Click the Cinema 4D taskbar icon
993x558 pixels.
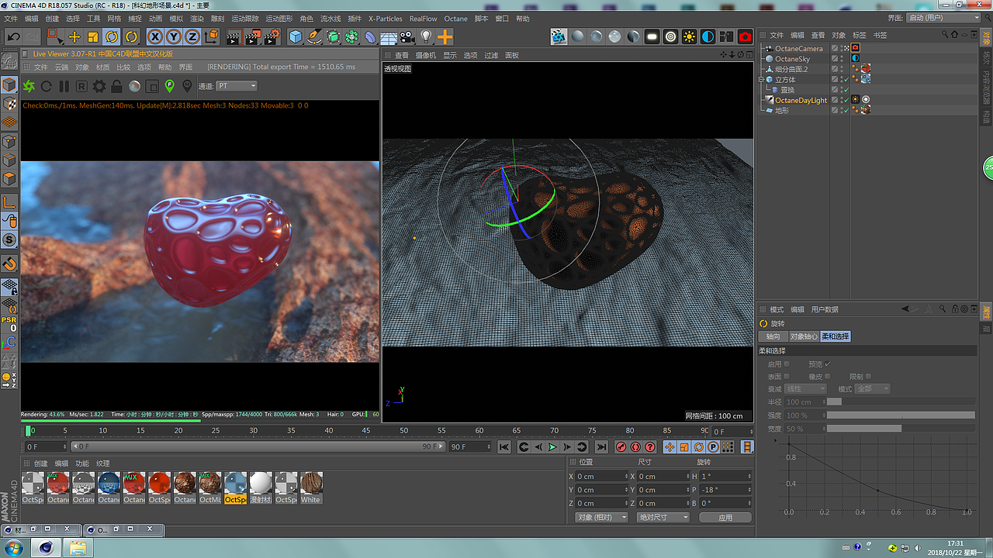pyautogui.click(x=47, y=548)
